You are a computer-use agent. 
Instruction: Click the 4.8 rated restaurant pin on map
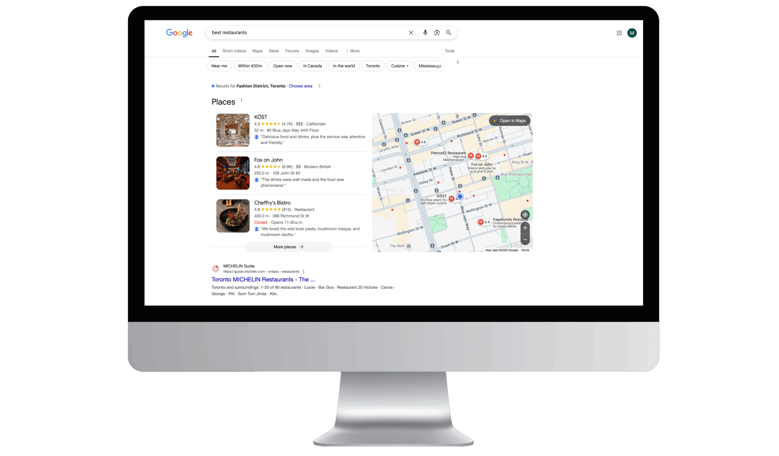(x=421, y=142)
